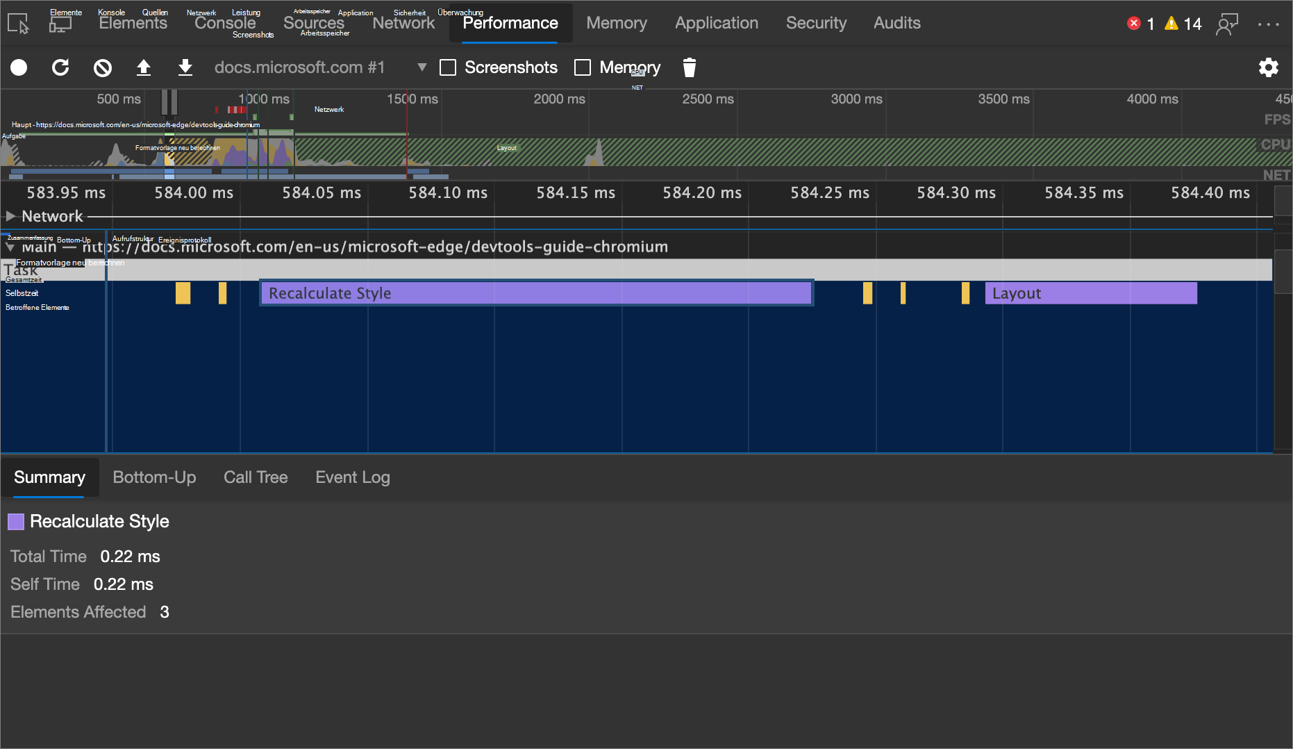The image size is (1293, 749).
Task: Toggle the device emulation icon
Action: 60,24
